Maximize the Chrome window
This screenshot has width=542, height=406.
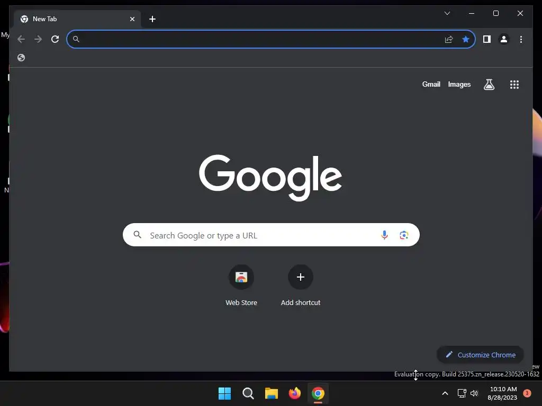(x=495, y=13)
